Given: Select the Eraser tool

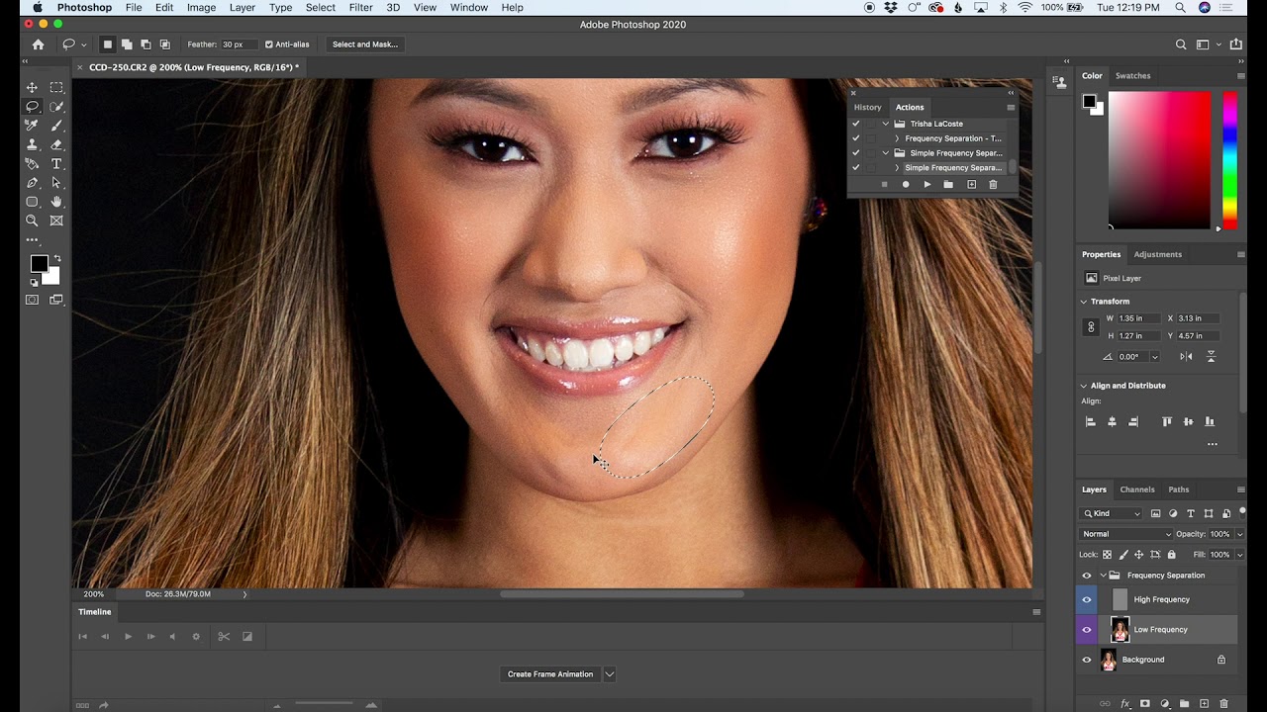Looking at the screenshot, I should (56, 144).
